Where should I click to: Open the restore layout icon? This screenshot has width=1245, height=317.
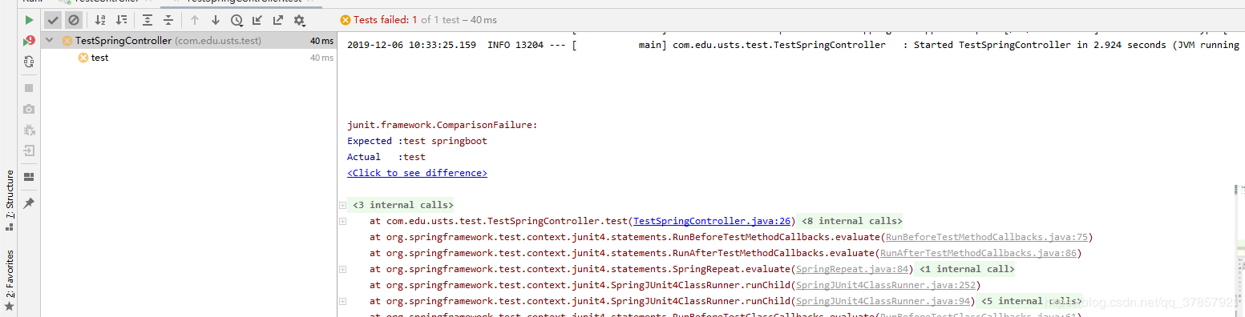[x=29, y=177]
